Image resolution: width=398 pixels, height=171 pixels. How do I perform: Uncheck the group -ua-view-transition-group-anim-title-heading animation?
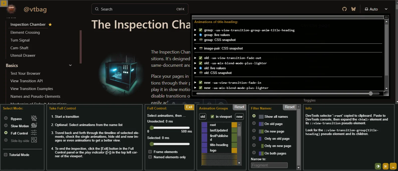[x=201, y=30]
